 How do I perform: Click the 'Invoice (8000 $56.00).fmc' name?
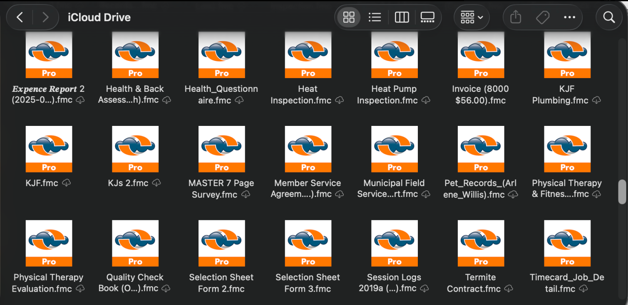click(481, 94)
